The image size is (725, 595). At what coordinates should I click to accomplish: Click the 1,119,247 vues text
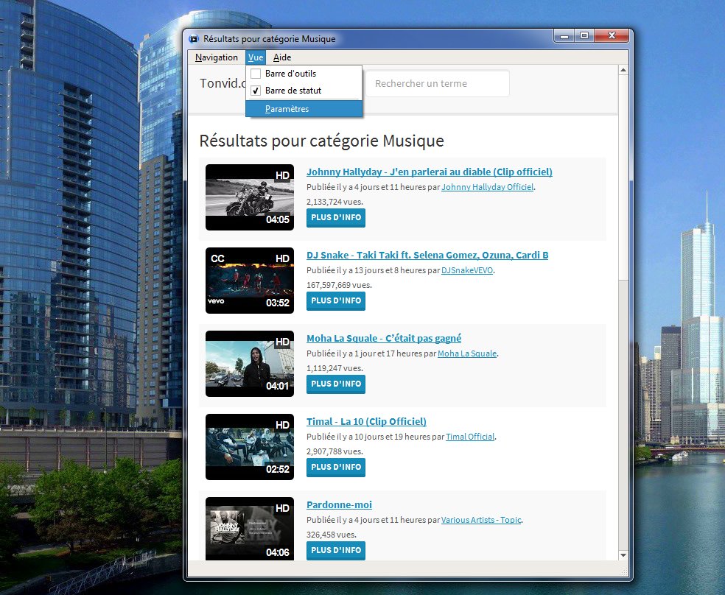[x=335, y=368]
